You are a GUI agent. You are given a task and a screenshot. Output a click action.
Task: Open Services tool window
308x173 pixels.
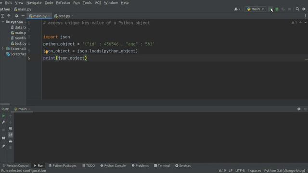pos(183,165)
